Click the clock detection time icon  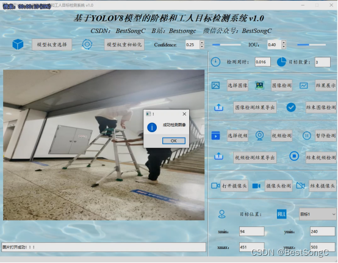tap(215, 62)
